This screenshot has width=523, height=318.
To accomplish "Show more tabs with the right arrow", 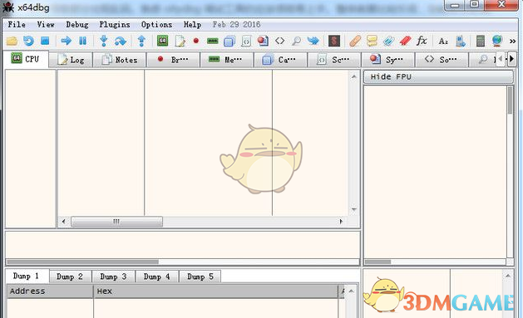I will pos(511,59).
